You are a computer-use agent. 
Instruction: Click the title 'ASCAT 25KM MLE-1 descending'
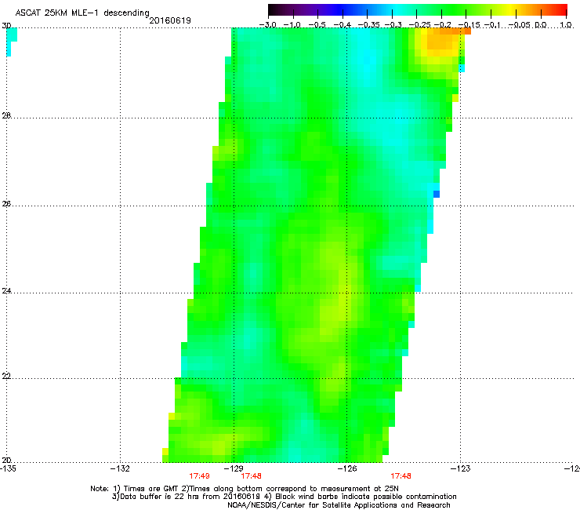pyautogui.click(x=82, y=13)
